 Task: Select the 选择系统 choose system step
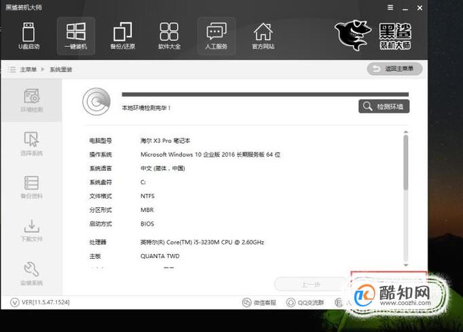tap(32, 144)
